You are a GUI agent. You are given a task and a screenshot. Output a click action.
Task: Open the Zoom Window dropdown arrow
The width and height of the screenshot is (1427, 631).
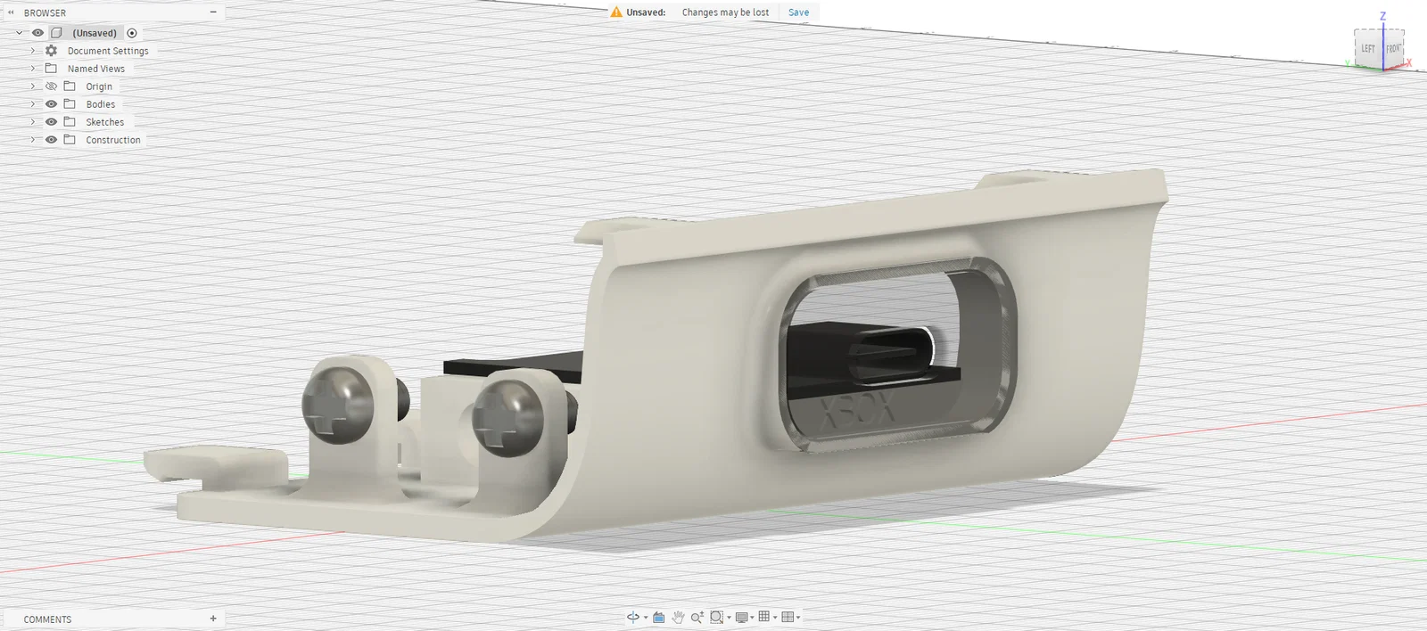(729, 618)
